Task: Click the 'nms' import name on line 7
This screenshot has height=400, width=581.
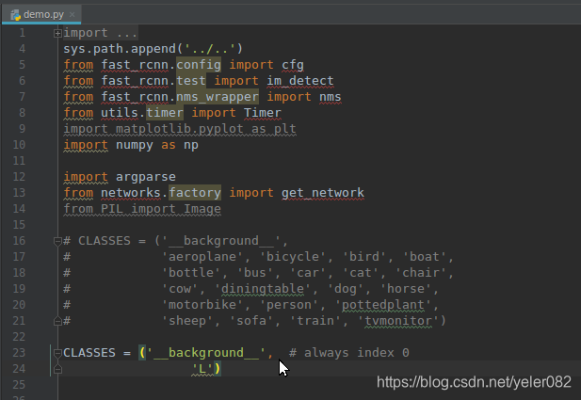Action: pos(330,97)
